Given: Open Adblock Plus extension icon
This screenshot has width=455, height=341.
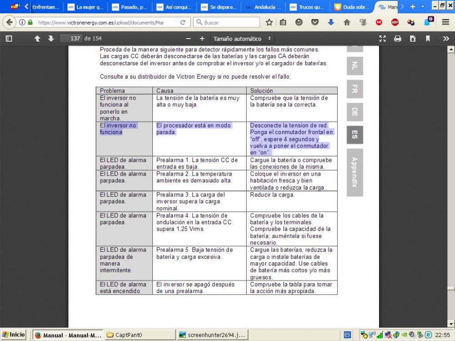Looking at the screenshot, I should (395, 22).
